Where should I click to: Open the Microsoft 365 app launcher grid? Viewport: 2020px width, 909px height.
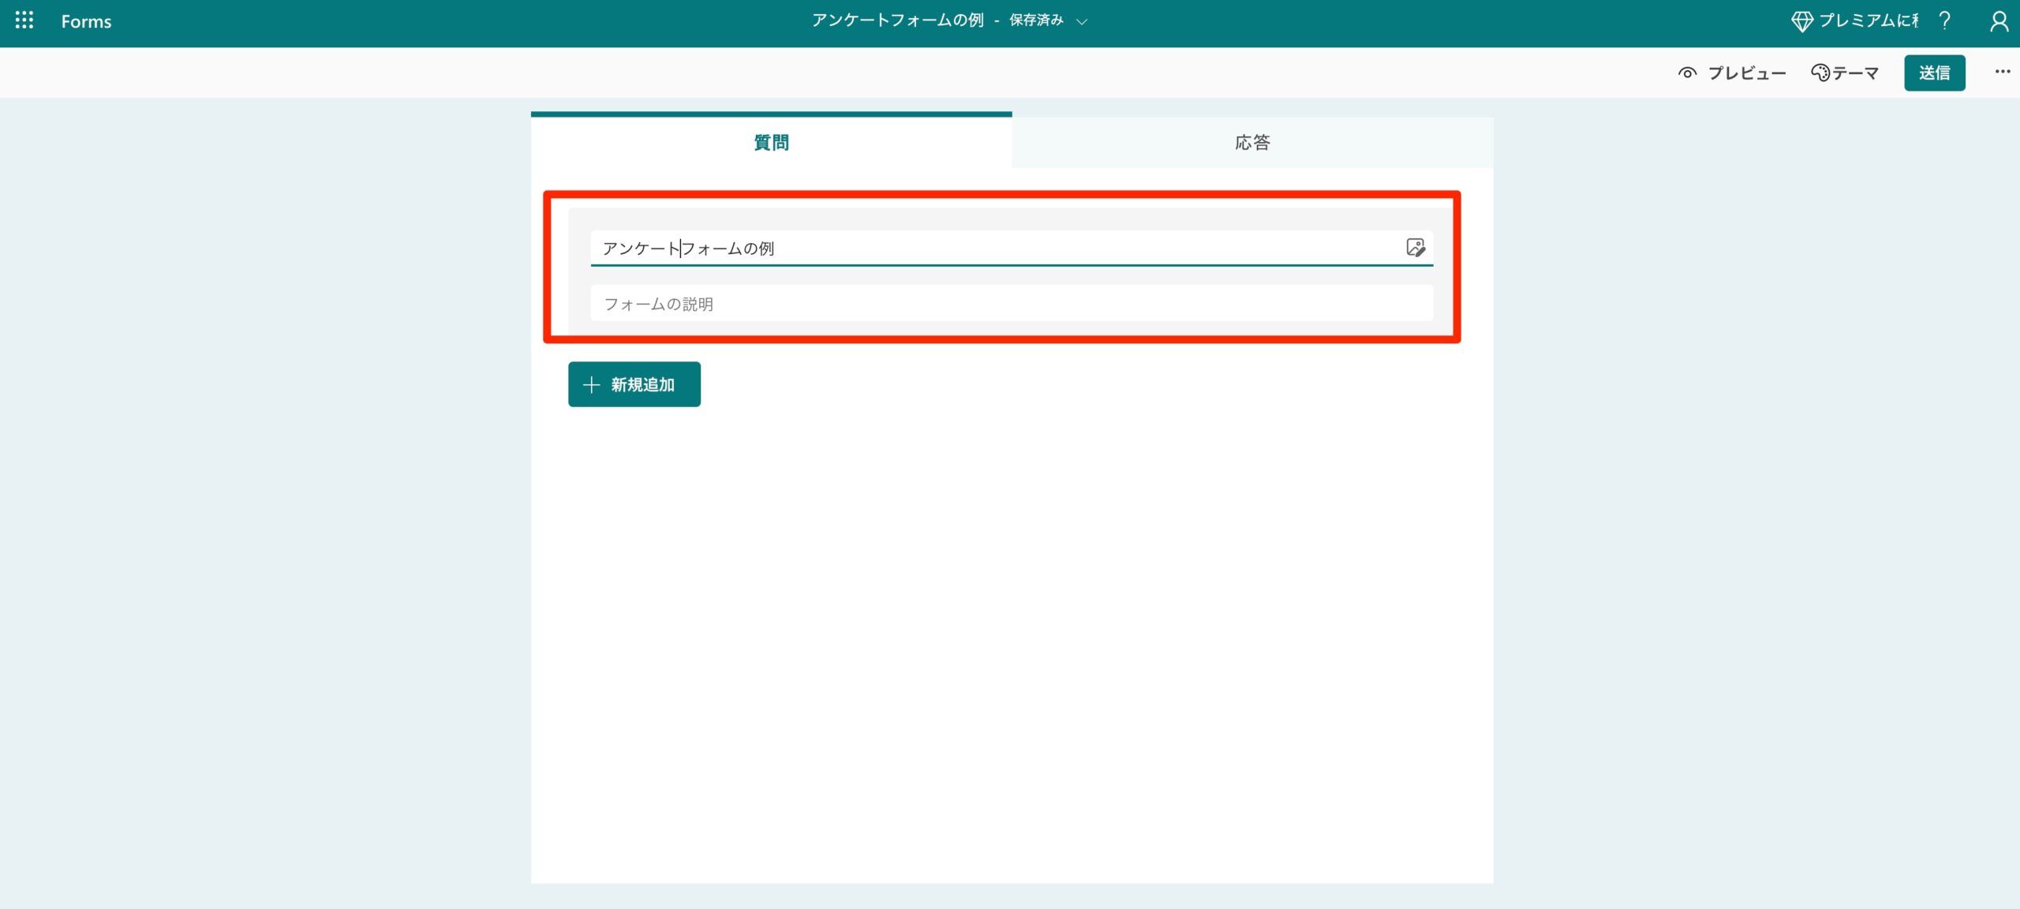coord(24,21)
